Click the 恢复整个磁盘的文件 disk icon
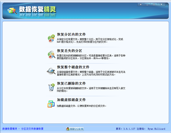 click(51, 70)
